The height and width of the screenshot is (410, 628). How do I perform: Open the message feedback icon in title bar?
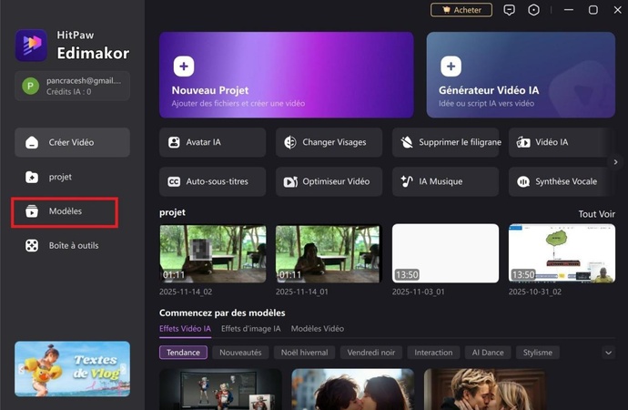point(509,10)
